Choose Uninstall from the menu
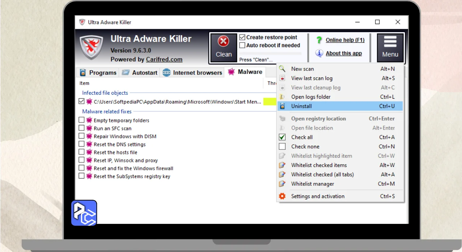The image size is (462, 252). pos(340,106)
